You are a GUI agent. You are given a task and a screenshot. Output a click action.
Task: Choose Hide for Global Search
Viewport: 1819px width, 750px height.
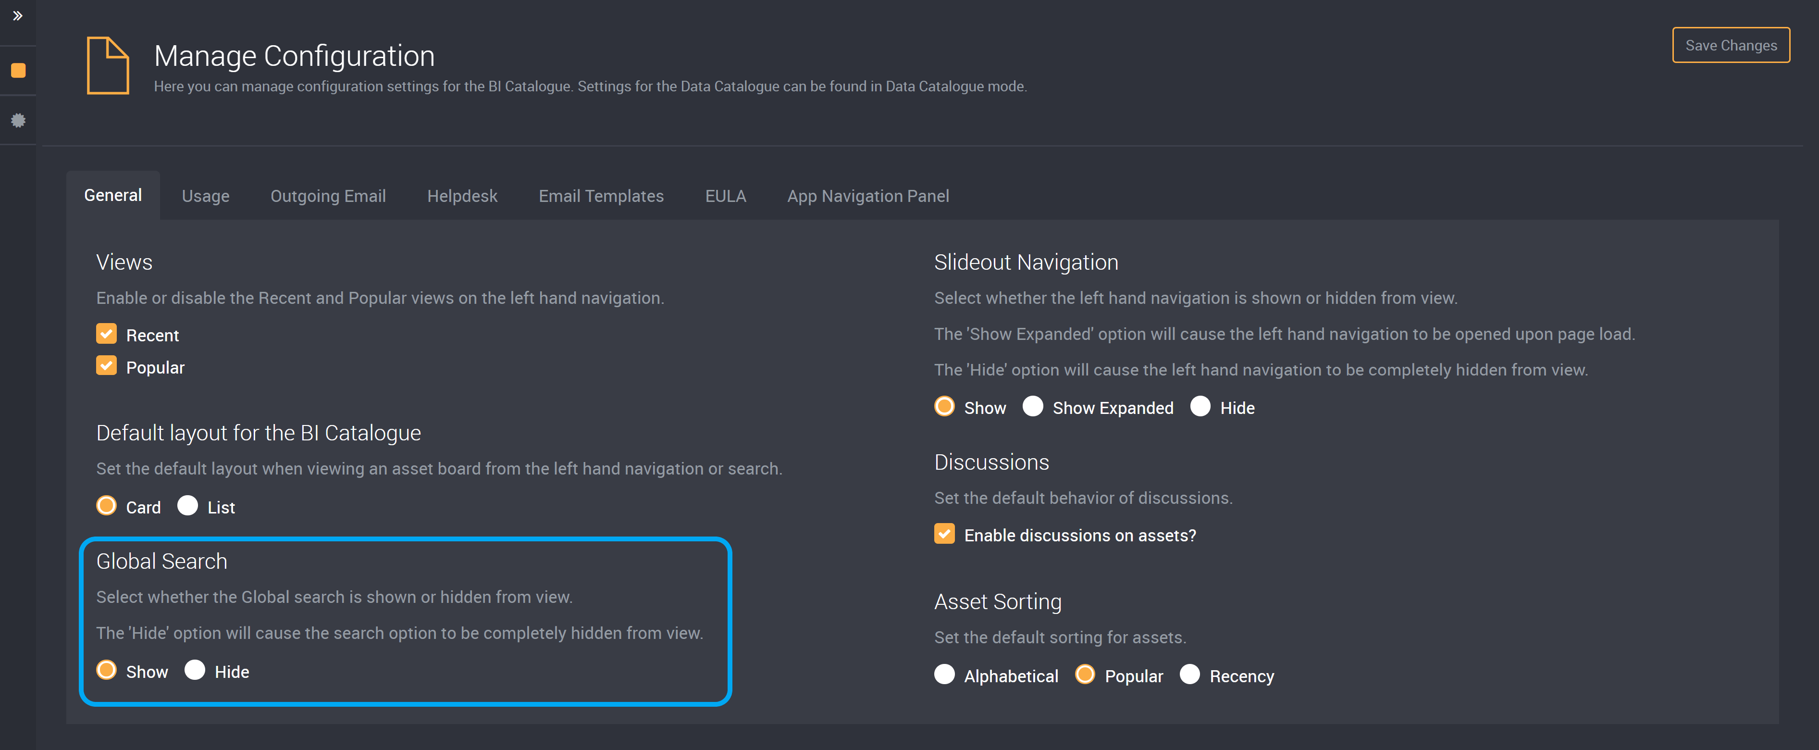pyautogui.click(x=195, y=670)
